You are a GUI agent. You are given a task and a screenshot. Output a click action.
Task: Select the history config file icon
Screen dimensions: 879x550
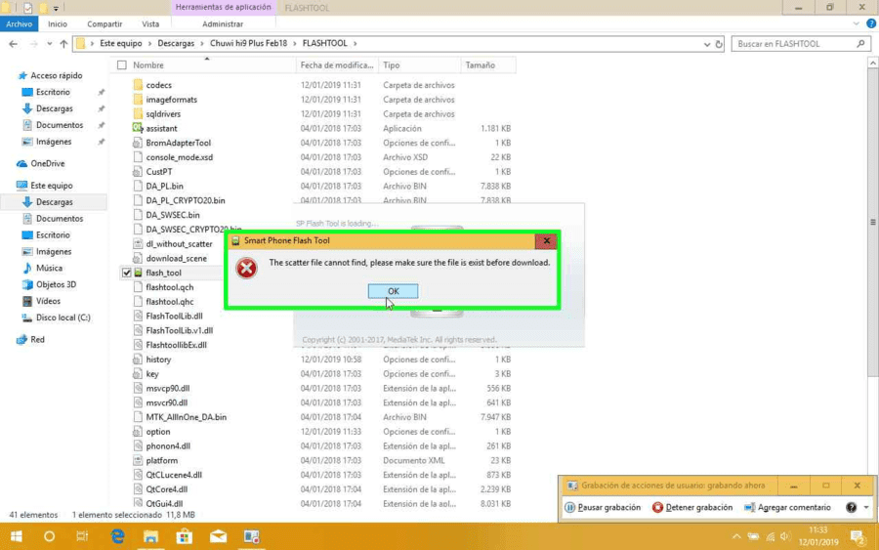point(138,360)
